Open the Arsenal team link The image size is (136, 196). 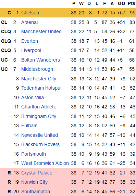coord(29,22)
